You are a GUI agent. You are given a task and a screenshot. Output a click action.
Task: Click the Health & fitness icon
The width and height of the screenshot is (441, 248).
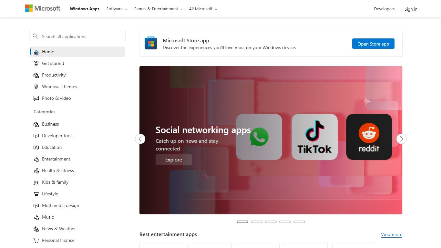click(36, 171)
